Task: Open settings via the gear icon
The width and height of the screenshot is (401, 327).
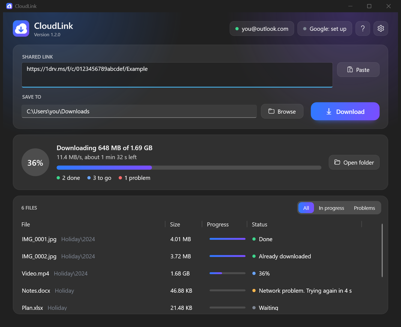Action: click(x=381, y=28)
